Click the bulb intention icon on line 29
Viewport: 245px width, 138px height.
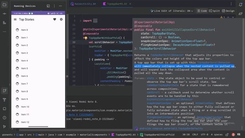pos(86,38)
